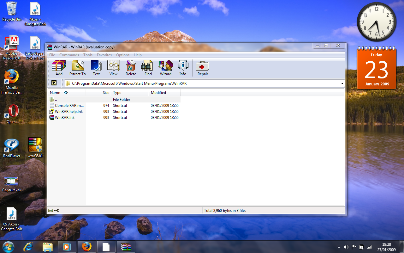The image size is (404, 253).
Task: Show archive Info from the toolbar
Action: 183,68
